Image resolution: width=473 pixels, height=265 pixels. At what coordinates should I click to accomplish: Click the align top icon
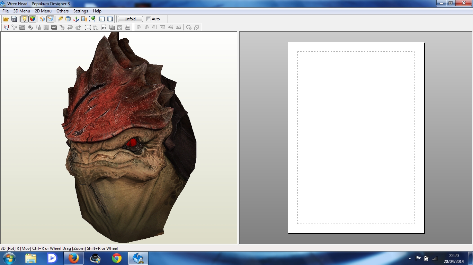click(x=163, y=27)
